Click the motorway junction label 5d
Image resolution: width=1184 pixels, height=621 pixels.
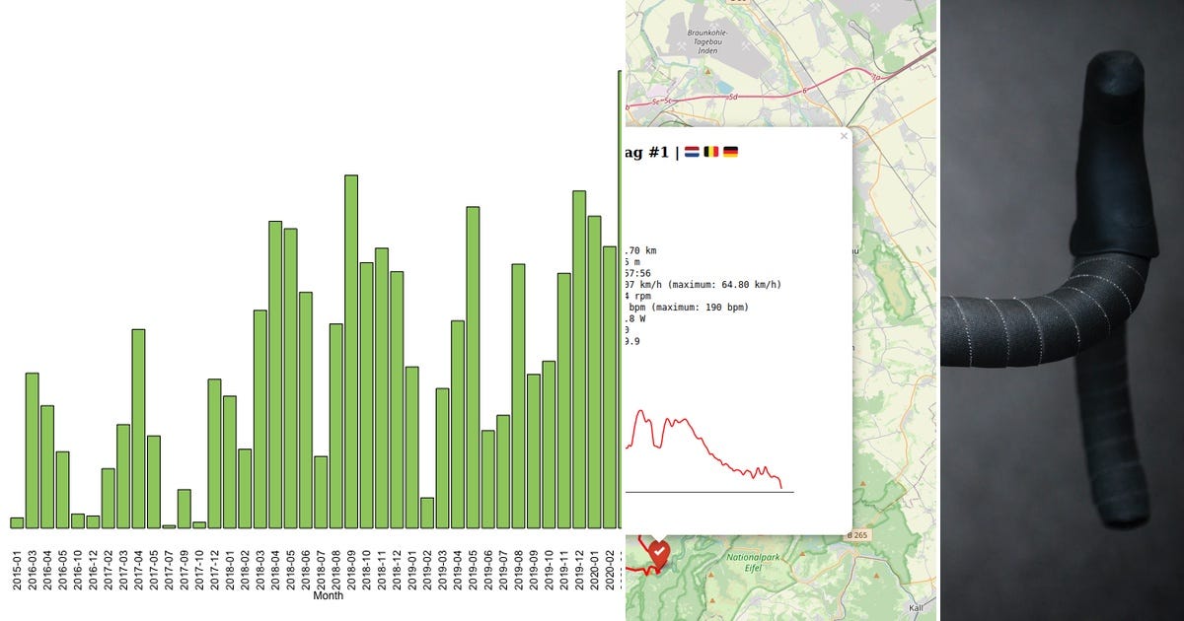[x=730, y=96]
